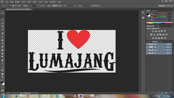Select the Lasso tool
The image size is (174, 98).
tap(2, 20)
